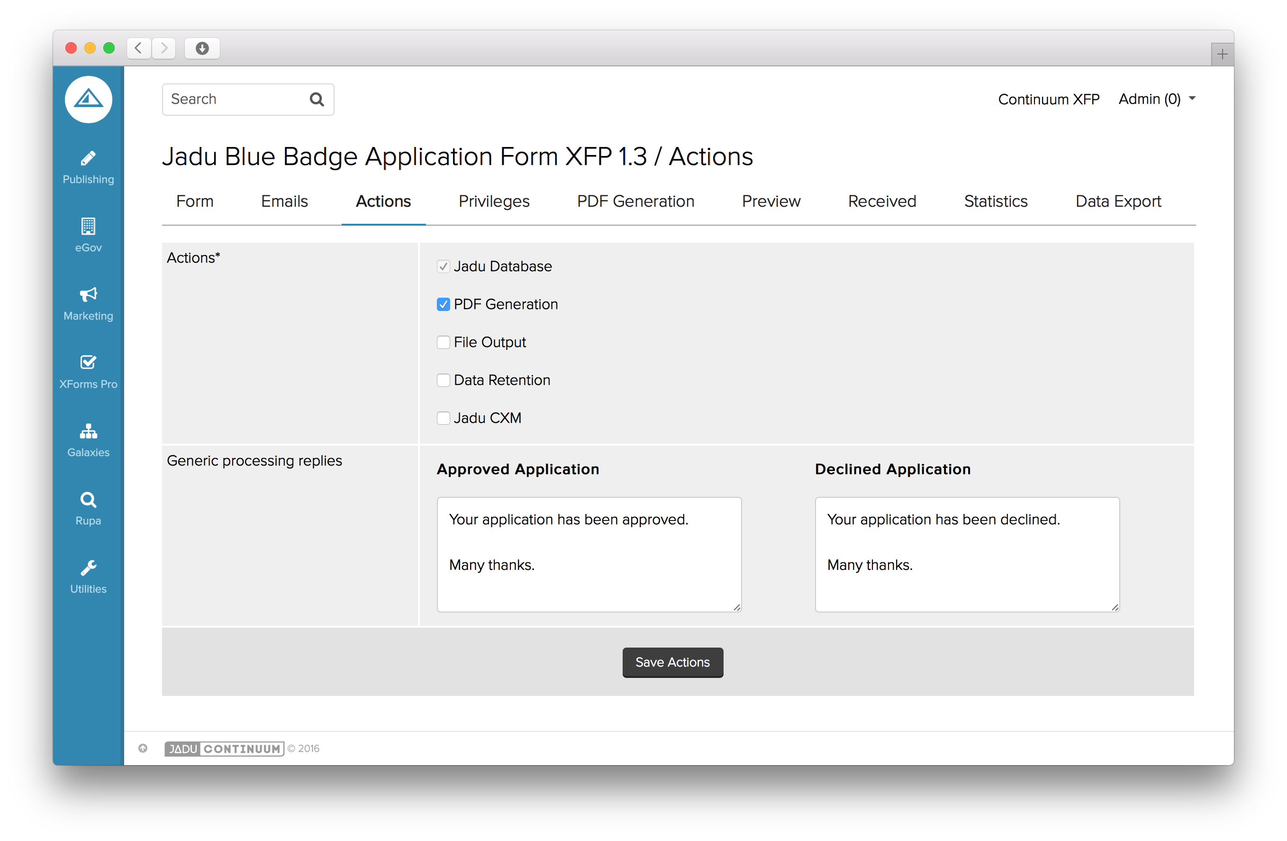Screen dimensions: 1287x841
Task: Click the Jadu logo at the top of the sidebar
Action: [x=88, y=100]
